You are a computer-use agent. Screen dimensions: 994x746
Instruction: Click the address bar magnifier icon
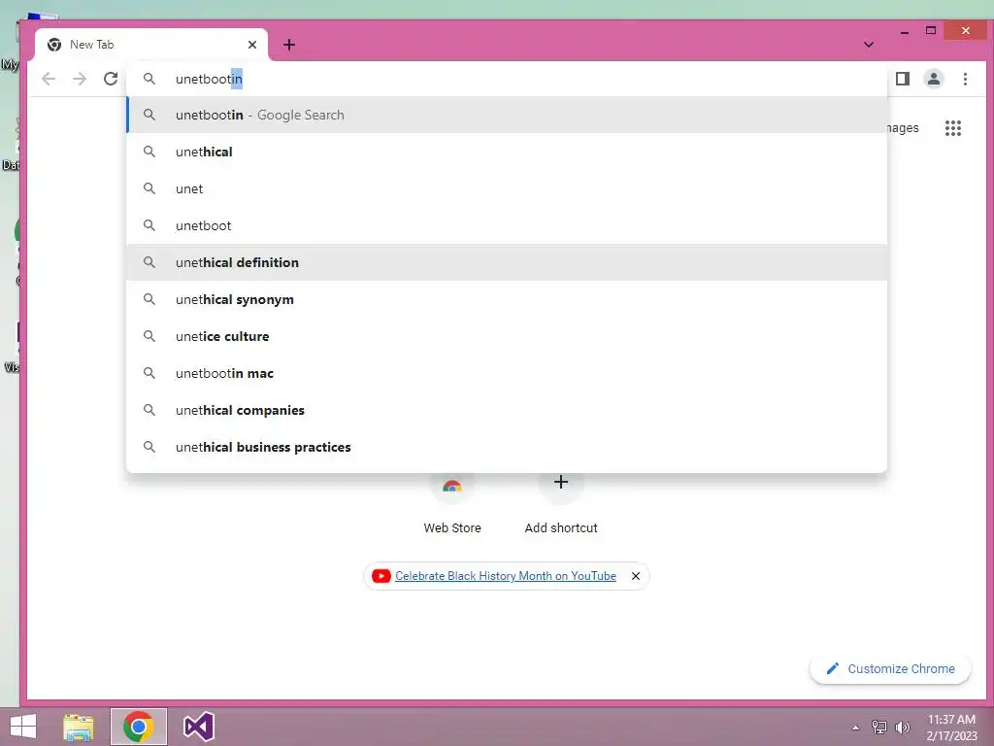pos(149,79)
